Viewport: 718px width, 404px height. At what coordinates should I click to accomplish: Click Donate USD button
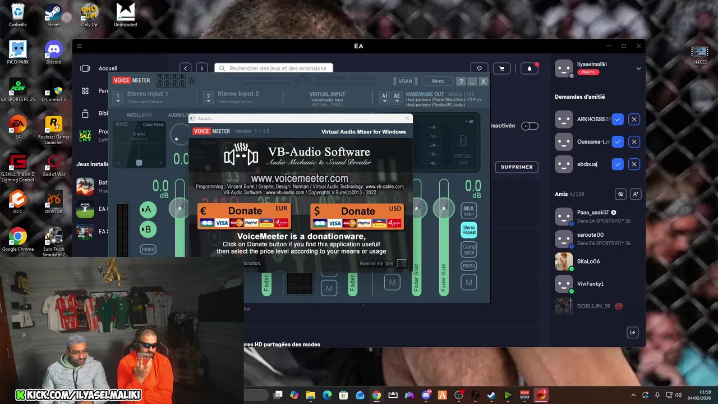tap(357, 216)
